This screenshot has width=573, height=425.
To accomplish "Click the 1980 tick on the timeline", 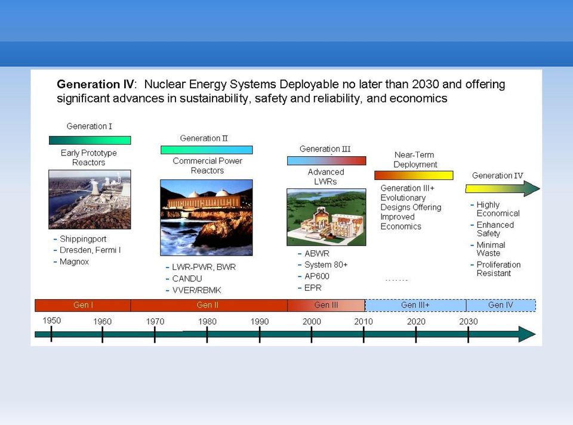I will (x=207, y=334).
